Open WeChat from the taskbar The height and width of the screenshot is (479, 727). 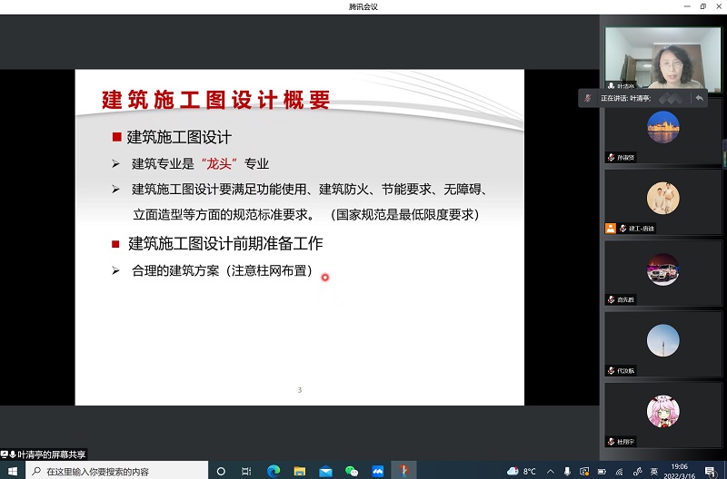pos(352,471)
